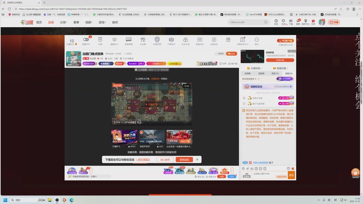Open a new browser tab

44,3
